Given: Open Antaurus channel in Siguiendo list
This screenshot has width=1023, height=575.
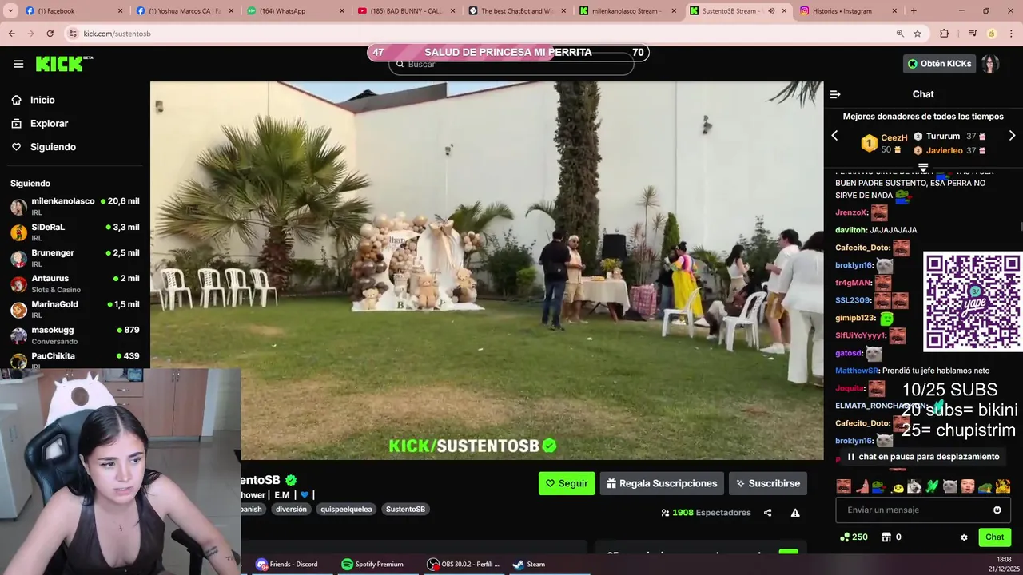Looking at the screenshot, I should pyautogui.click(x=74, y=284).
